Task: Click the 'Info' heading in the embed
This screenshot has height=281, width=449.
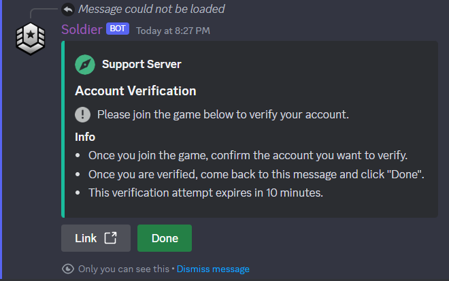Action: pyautogui.click(x=85, y=137)
